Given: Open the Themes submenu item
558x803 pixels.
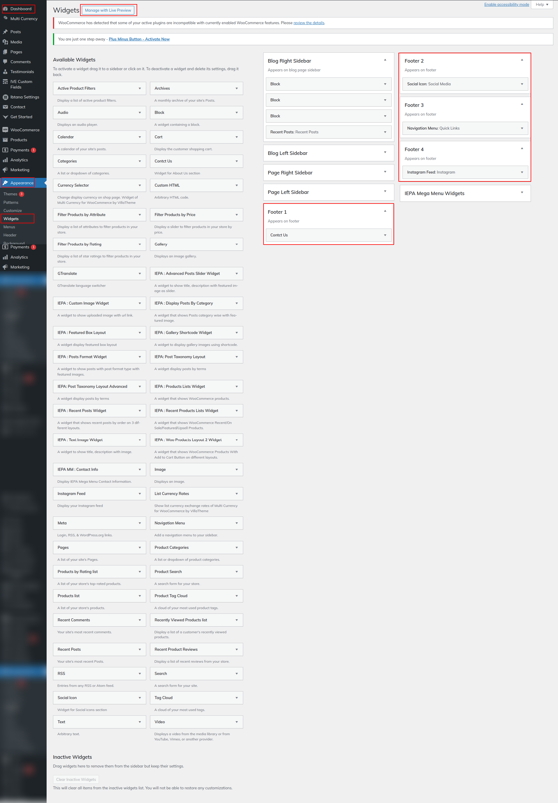Looking at the screenshot, I should (10, 194).
